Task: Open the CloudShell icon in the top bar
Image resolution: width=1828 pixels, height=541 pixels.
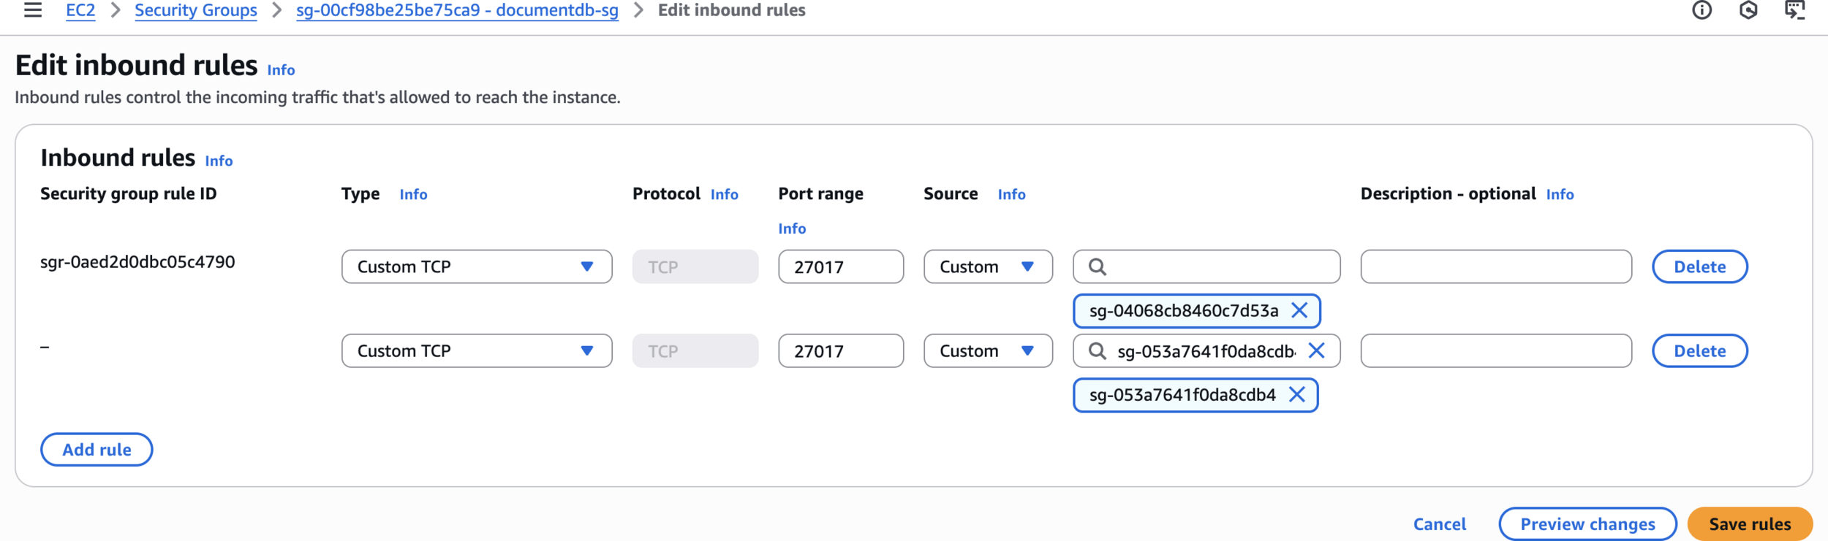Action: coord(1794,10)
